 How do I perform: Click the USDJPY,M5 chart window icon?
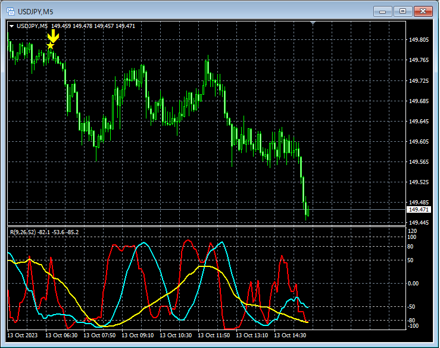coord(11,11)
